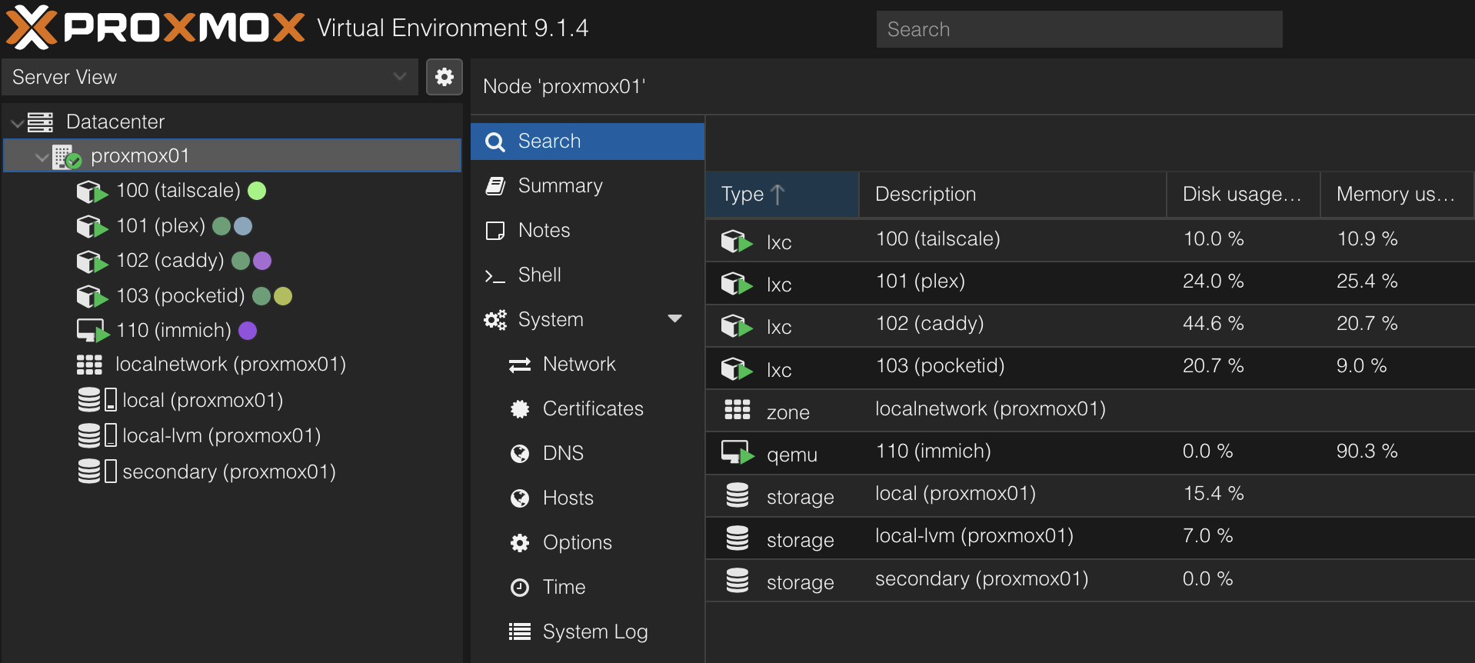The height and width of the screenshot is (663, 1475).
Task: Collapse the Datacenter tree node
Action: [x=17, y=122]
